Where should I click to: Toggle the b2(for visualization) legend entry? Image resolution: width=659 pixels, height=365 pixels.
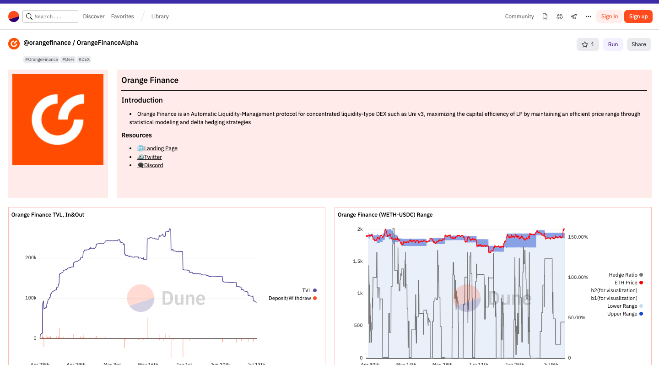[614, 290]
